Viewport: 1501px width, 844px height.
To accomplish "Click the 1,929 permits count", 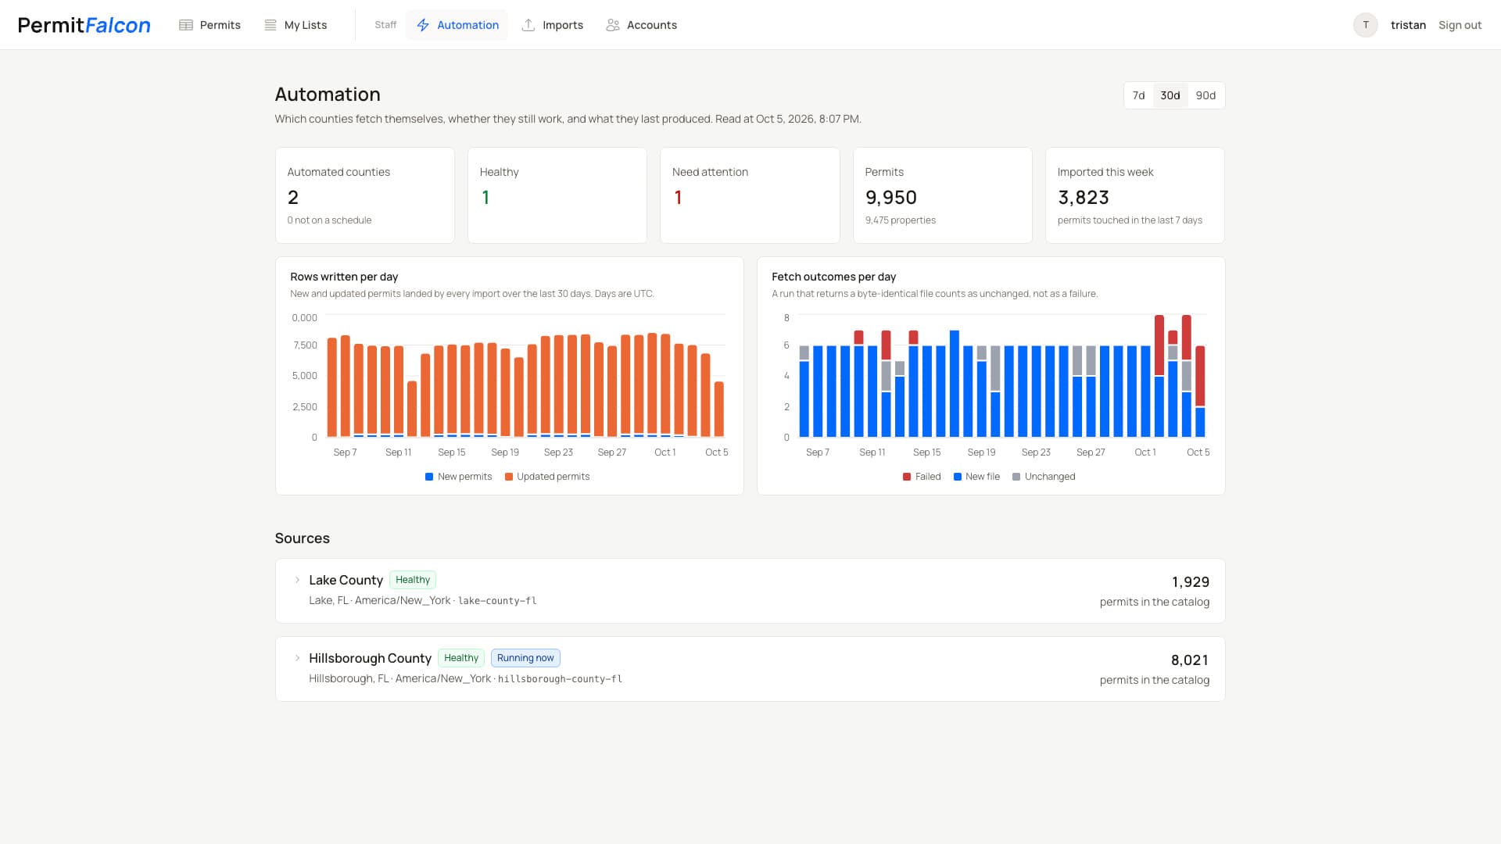I will (1191, 582).
